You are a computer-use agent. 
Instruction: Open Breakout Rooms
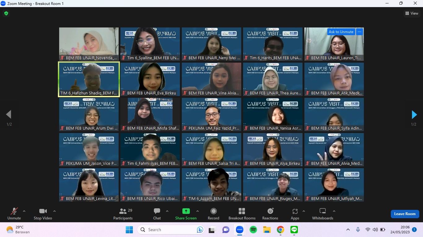[x=242, y=214]
